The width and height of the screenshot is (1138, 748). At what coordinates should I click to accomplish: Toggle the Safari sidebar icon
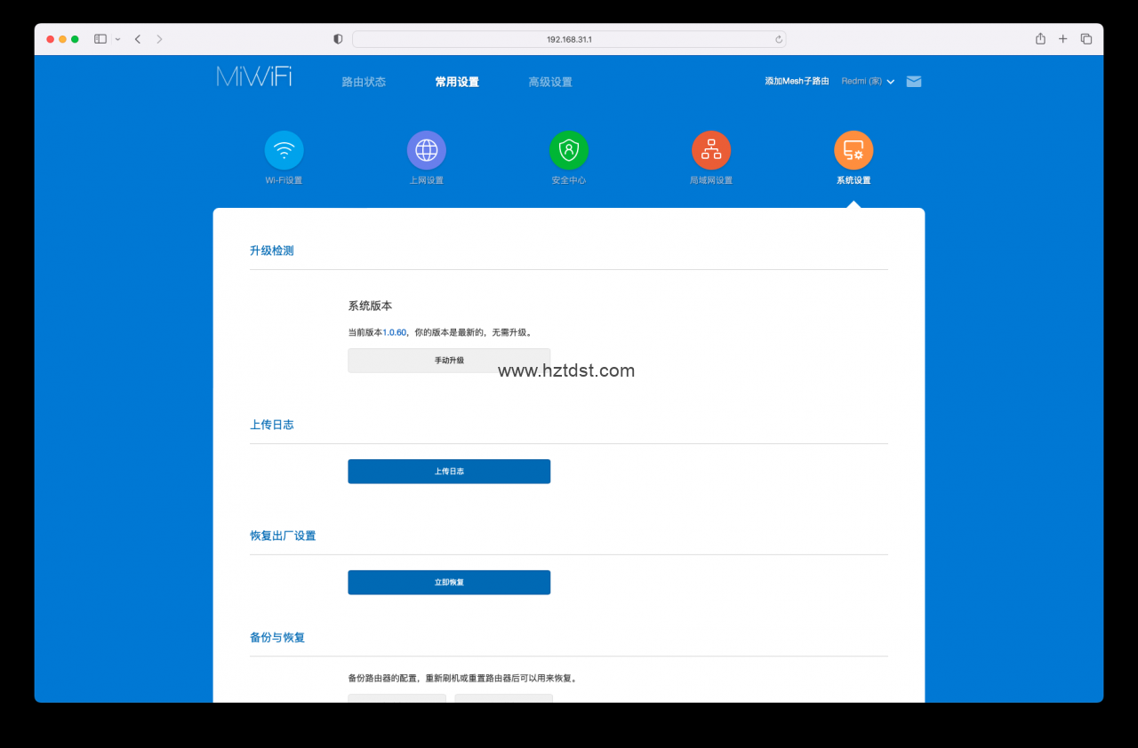[100, 39]
